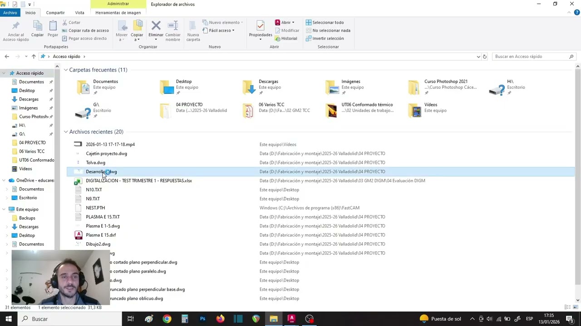Switch to the Vista ribbon tab

pyautogui.click(x=79, y=13)
